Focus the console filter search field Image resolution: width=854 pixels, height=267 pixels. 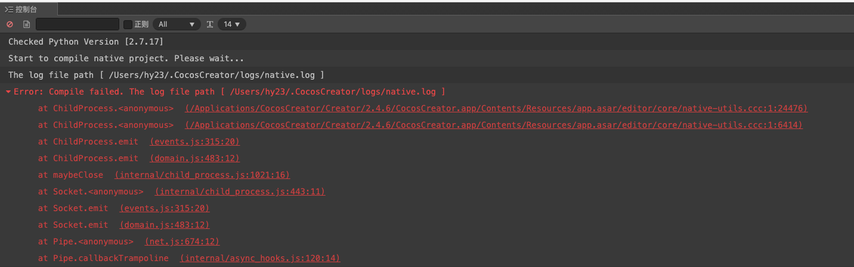pyautogui.click(x=78, y=24)
